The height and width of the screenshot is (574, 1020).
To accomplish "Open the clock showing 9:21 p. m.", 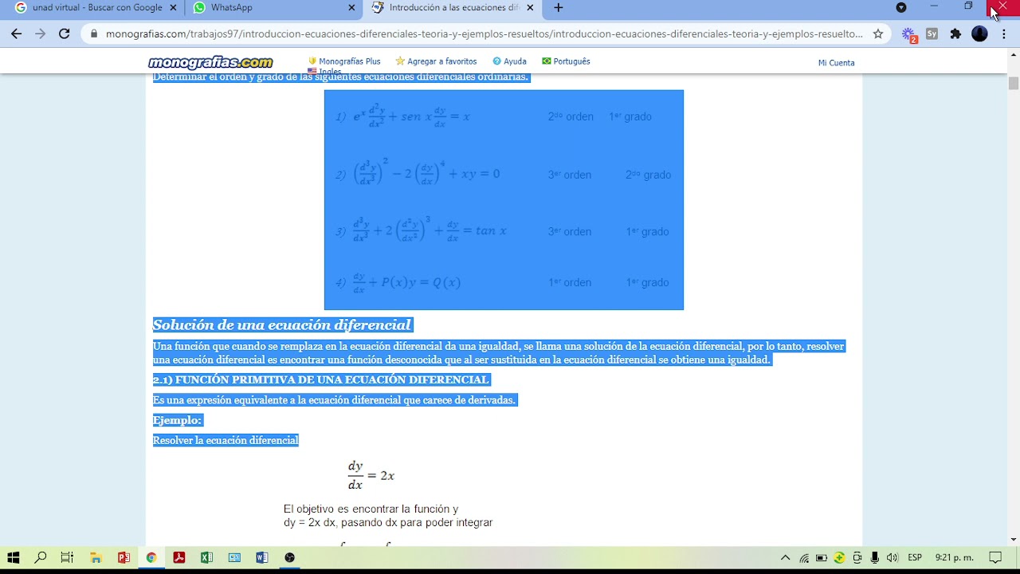I will tap(955, 557).
